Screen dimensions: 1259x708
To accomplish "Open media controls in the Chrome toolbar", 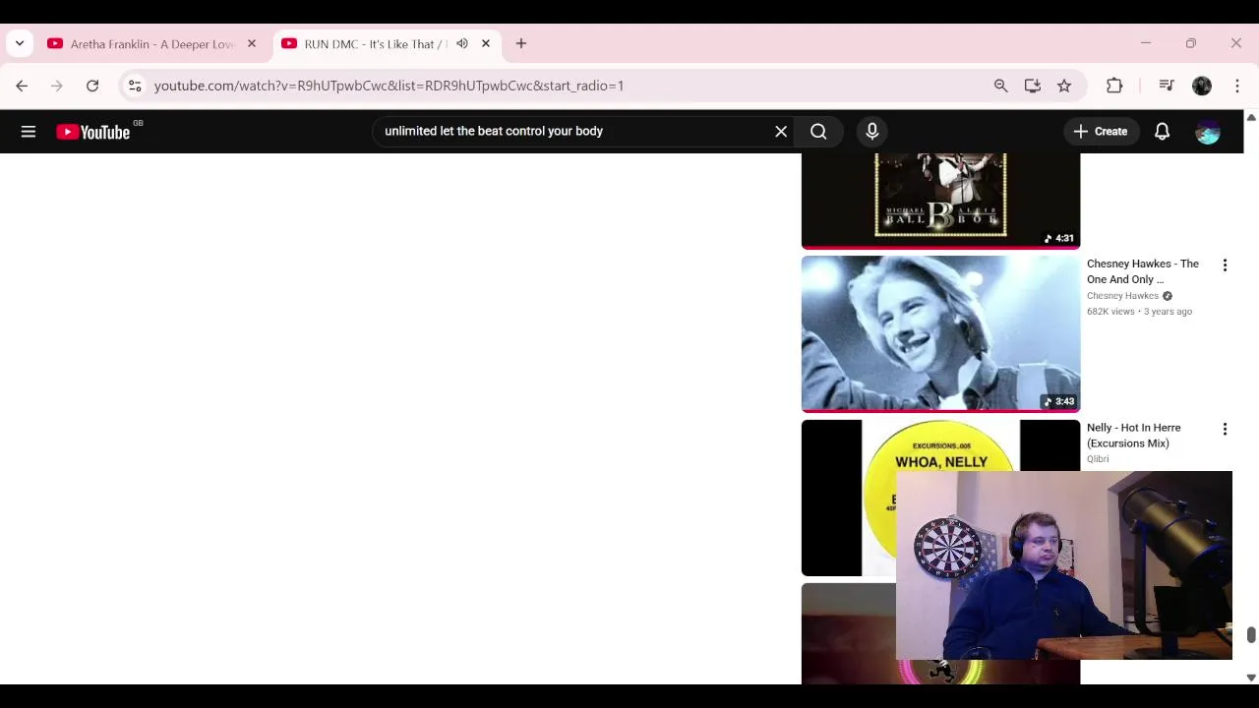I will coord(1167,86).
